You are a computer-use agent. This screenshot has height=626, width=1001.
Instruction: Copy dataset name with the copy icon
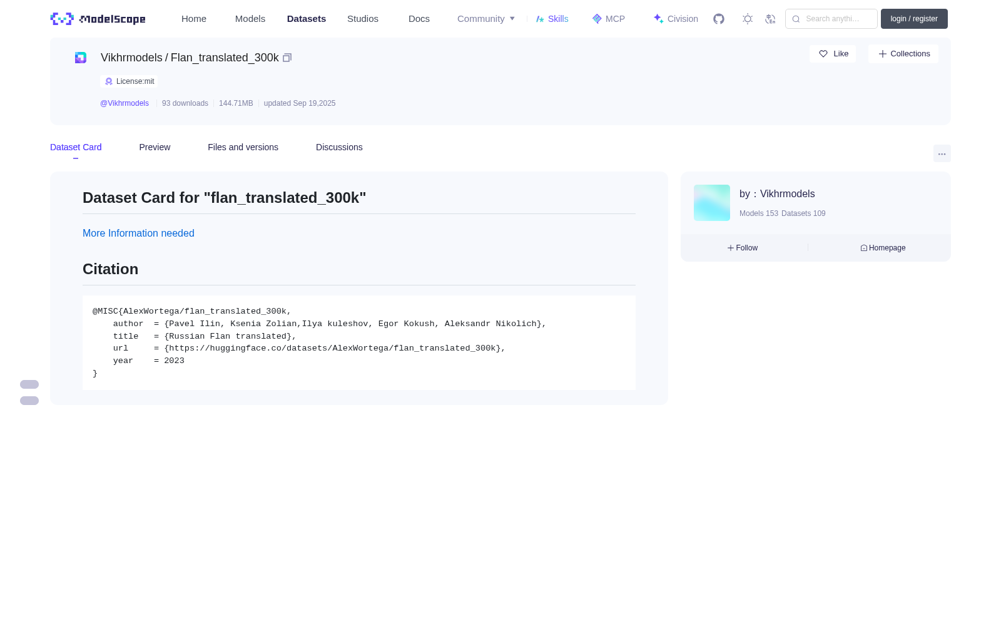tap(287, 58)
